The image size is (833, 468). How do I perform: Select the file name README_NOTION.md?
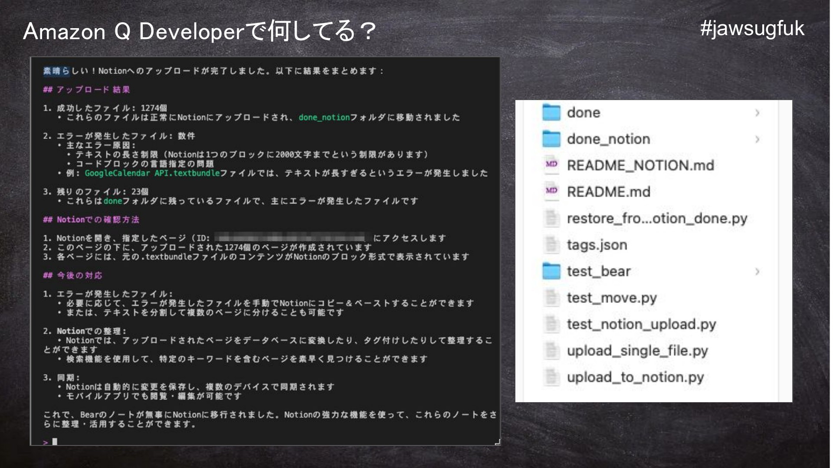[x=640, y=166]
